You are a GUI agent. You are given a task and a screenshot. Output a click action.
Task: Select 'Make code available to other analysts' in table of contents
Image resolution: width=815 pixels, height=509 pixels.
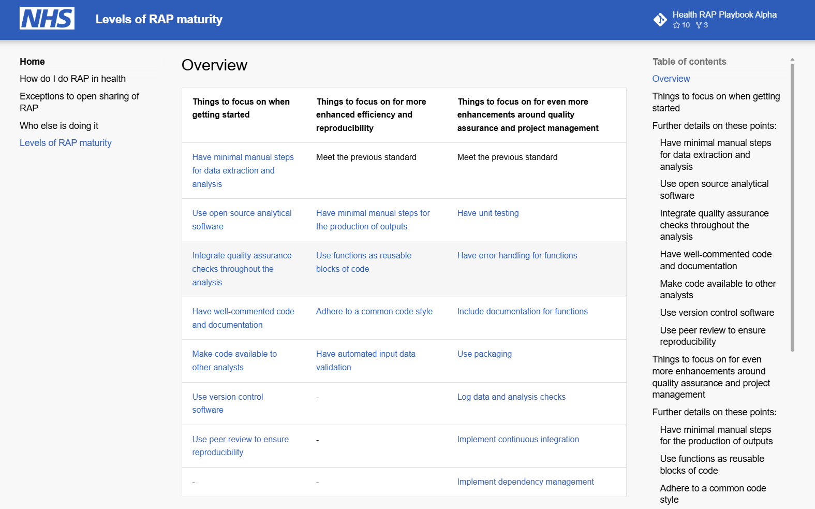pos(718,289)
